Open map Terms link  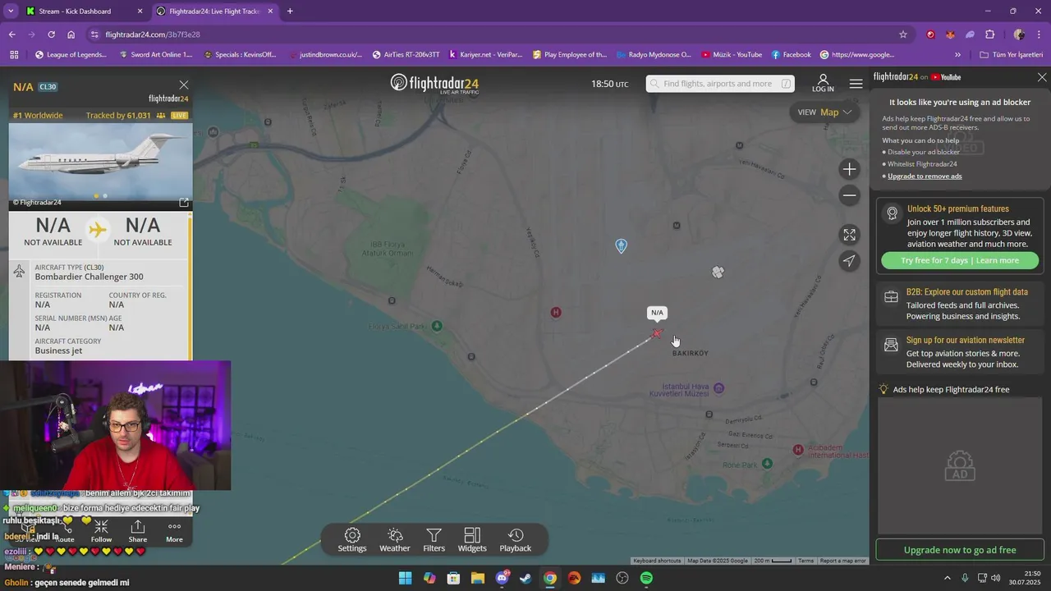[x=806, y=561]
